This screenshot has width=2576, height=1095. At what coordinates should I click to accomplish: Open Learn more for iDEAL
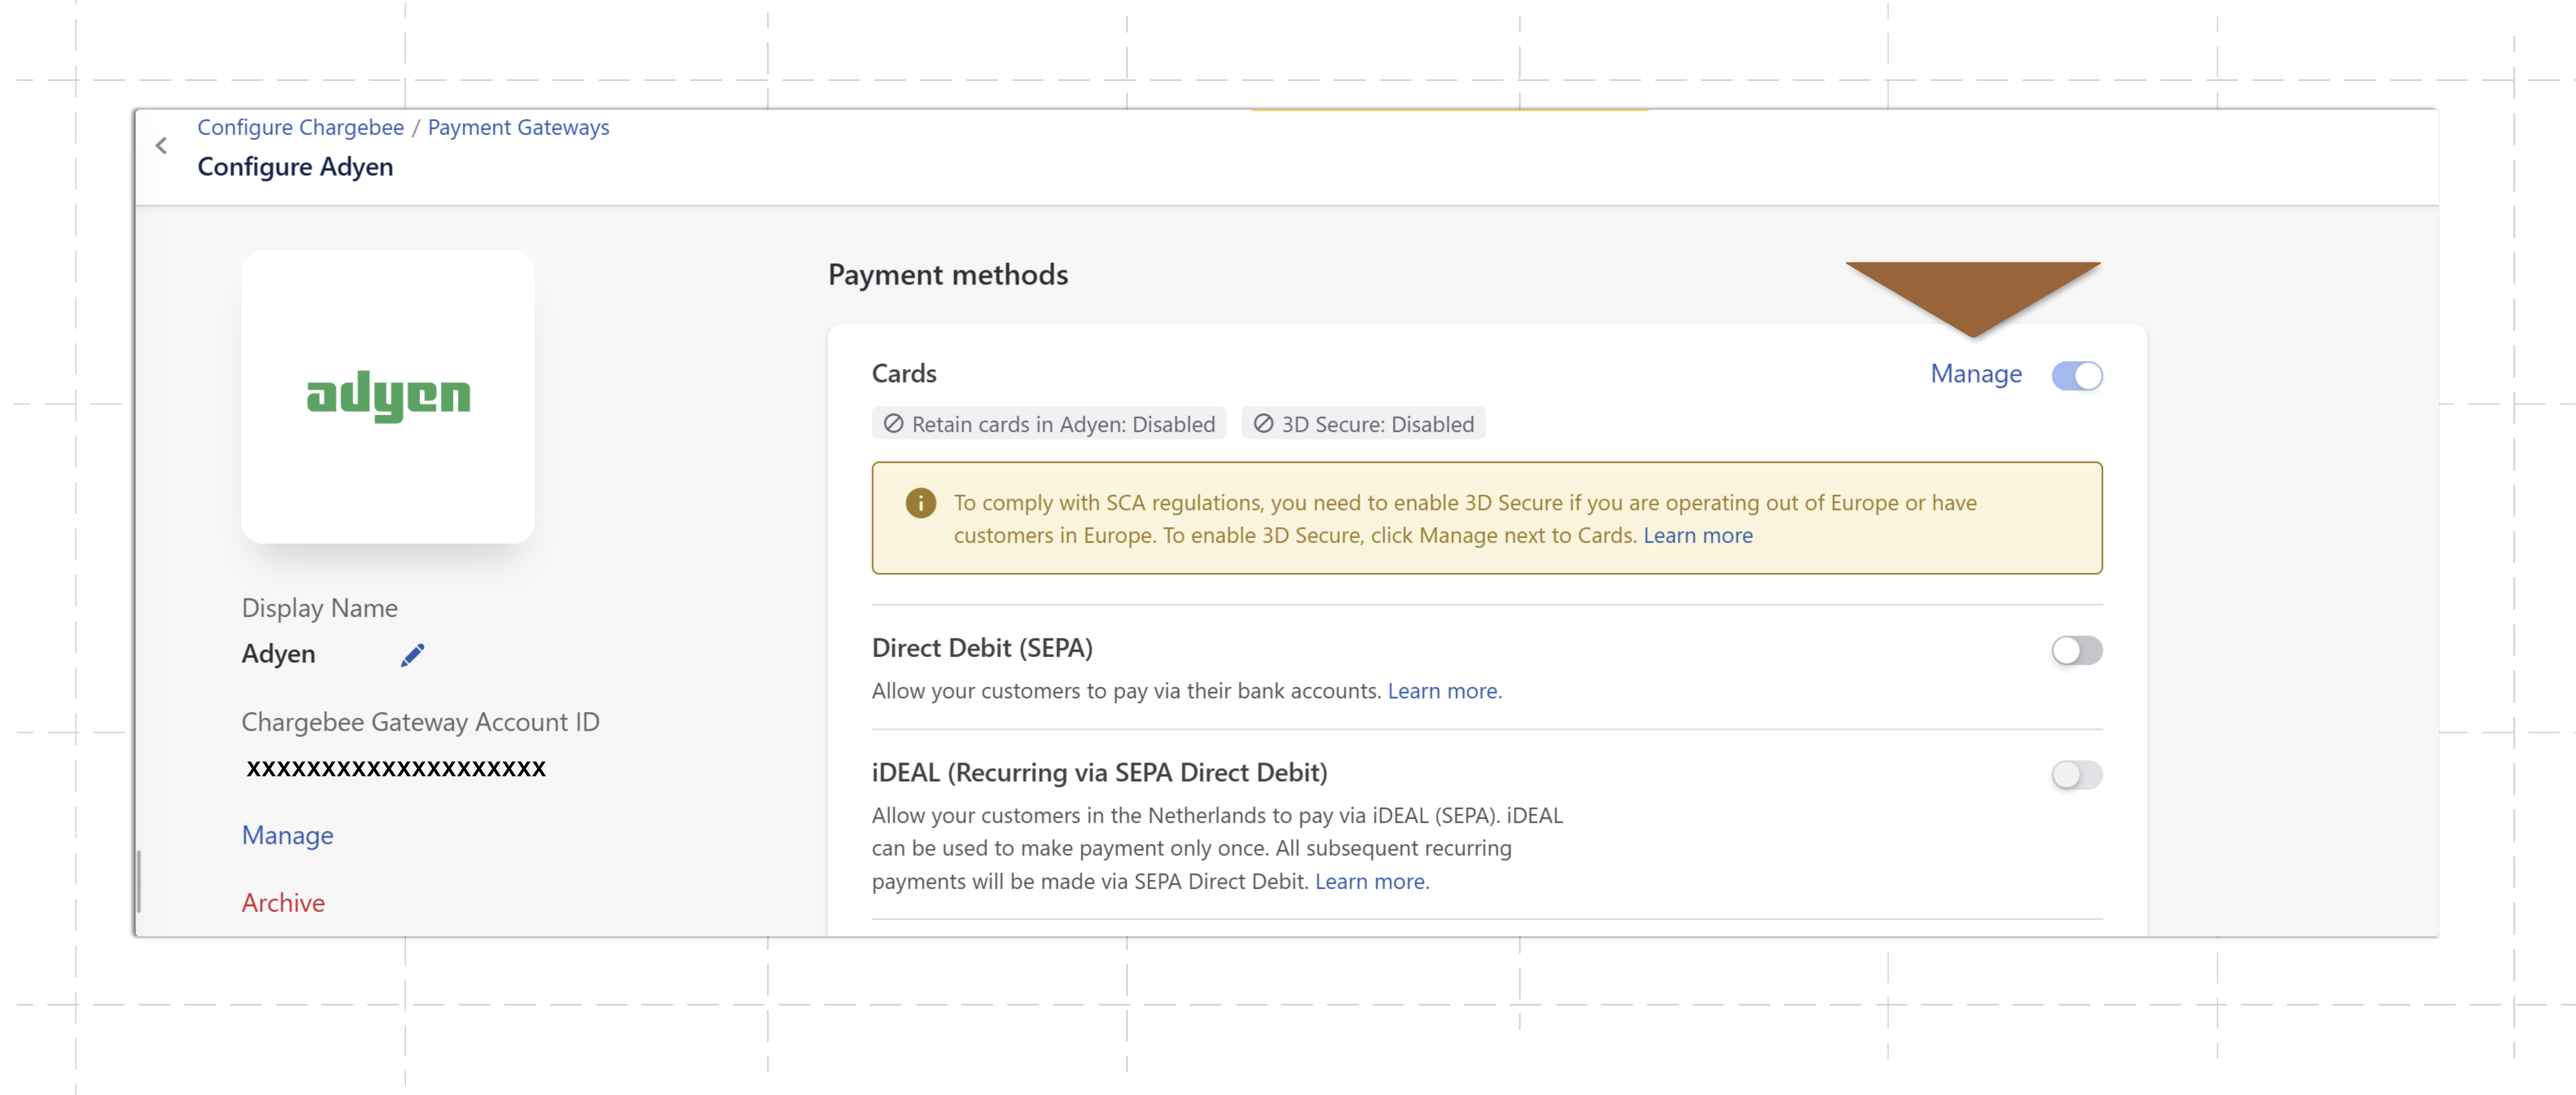(1370, 882)
